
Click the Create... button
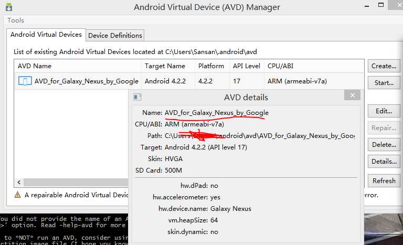(x=384, y=66)
